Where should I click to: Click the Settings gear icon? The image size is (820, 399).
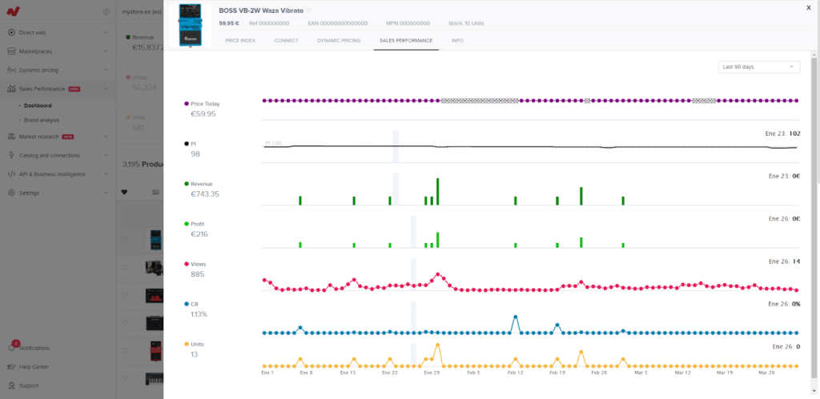pos(11,193)
